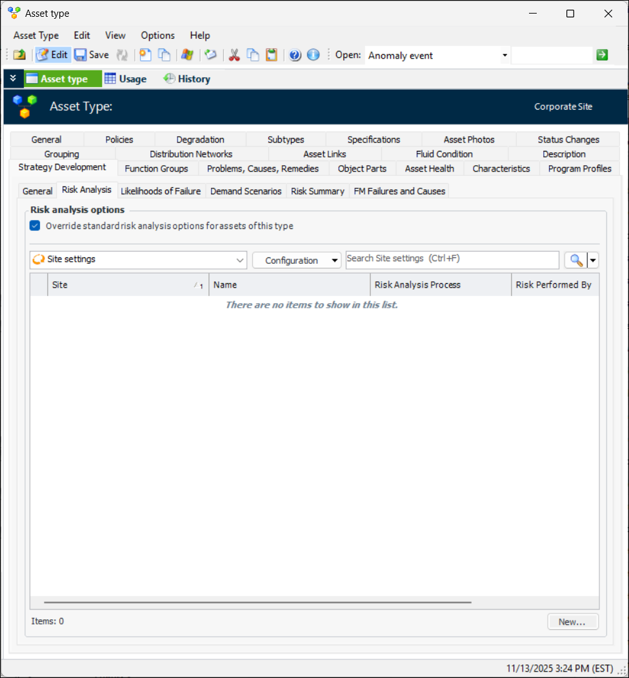Select the Likelihoods of Failure sub-tab
629x678 pixels.
click(161, 191)
